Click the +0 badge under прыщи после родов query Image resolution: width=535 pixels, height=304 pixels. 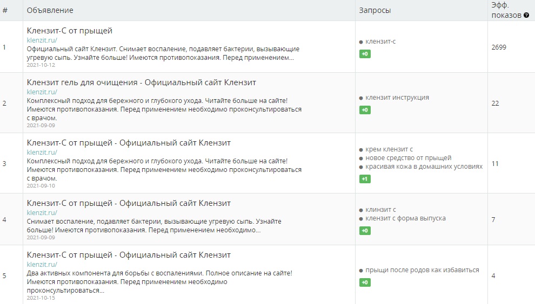click(x=365, y=282)
